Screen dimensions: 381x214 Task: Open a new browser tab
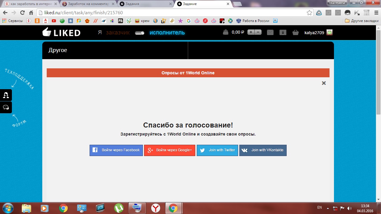[x=237, y=4]
